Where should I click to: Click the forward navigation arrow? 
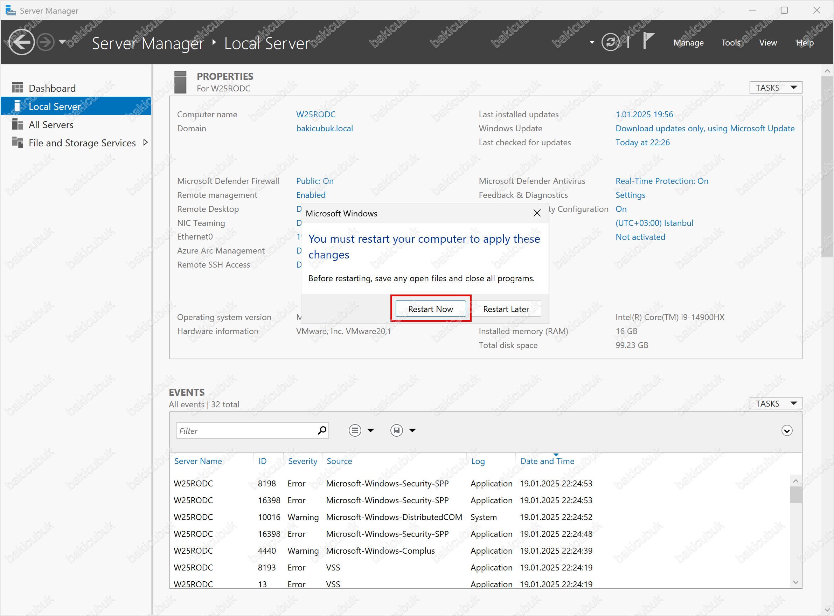point(46,42)
